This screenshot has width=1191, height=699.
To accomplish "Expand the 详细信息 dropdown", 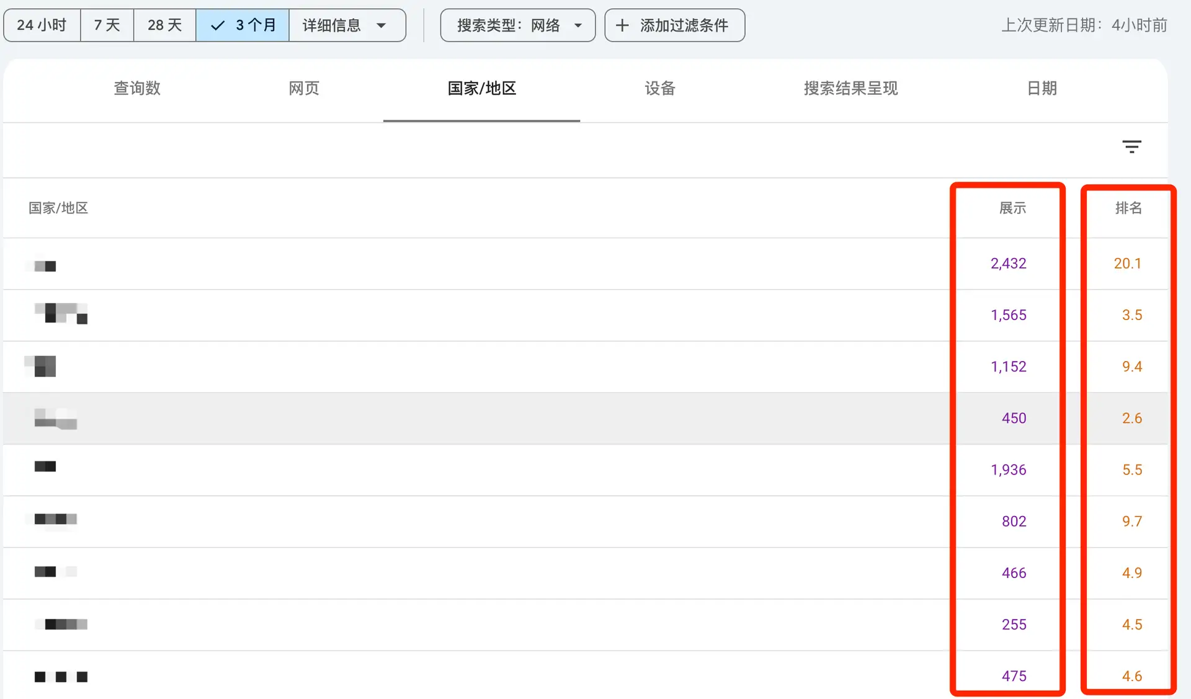I will pyautogui.click(x=347, y=25).
